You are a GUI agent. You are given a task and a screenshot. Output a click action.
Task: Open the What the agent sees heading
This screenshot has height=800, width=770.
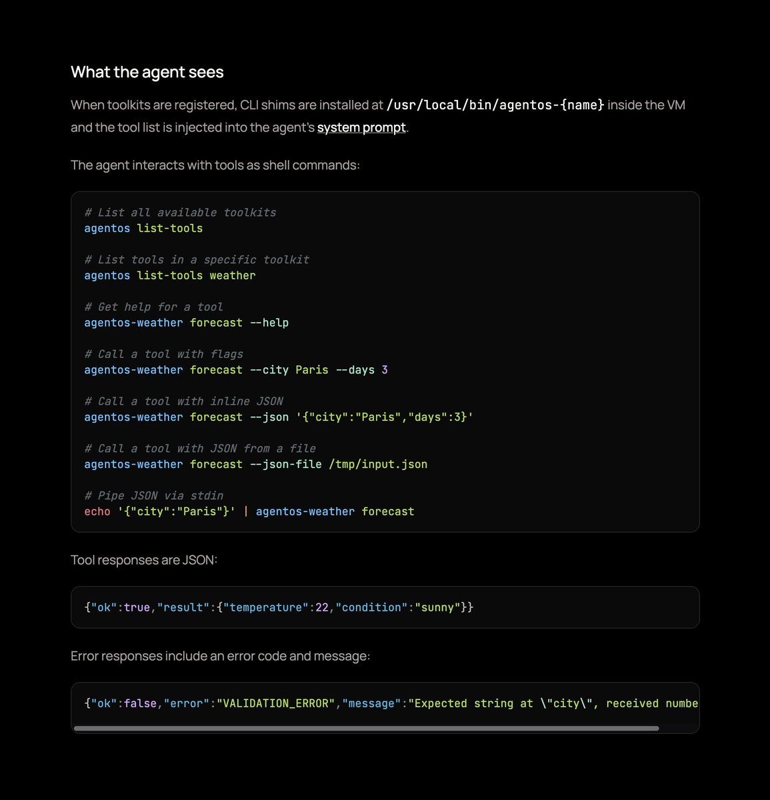pos(147,72)
